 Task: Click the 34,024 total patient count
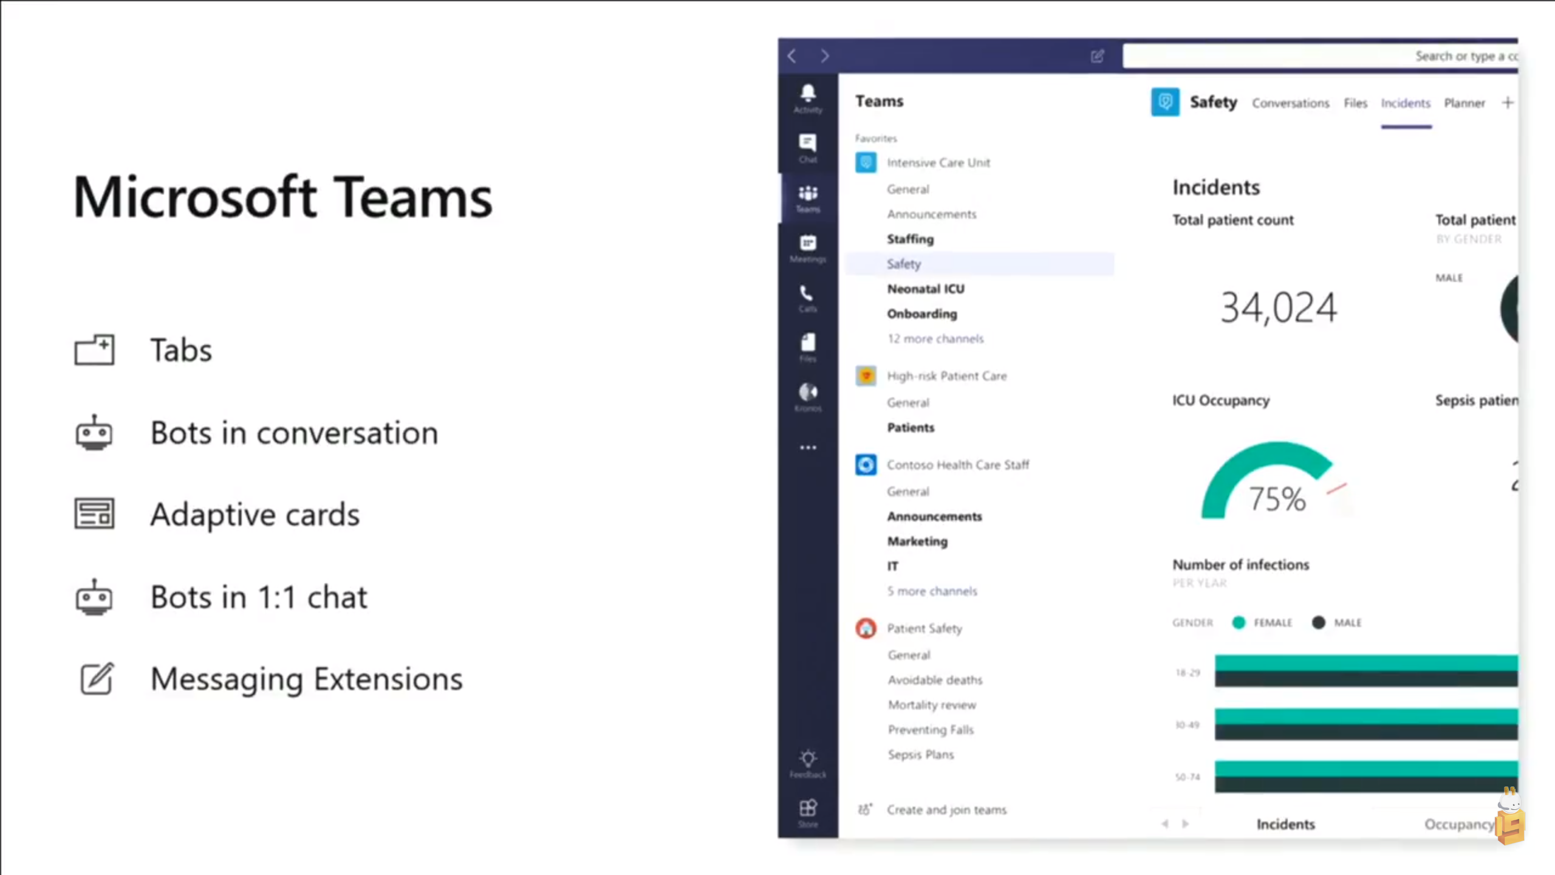[1279, 307]
